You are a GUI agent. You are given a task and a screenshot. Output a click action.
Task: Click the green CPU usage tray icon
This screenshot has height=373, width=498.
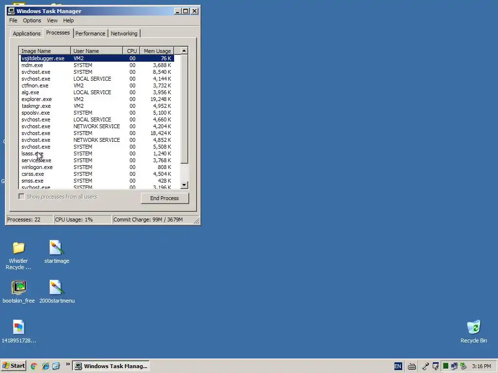tap(445, 366)
